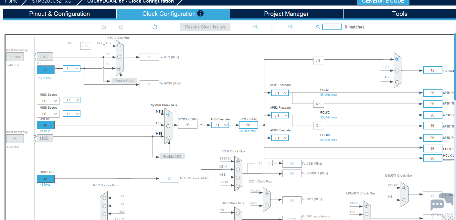456x220 pixels.
Task: Open the MSIS divider dropdown
Action: tap(71, 114)
